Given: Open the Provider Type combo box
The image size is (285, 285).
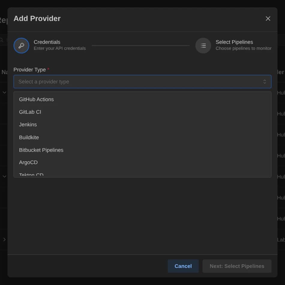Looking at the screenshot, I should point(142,82).
